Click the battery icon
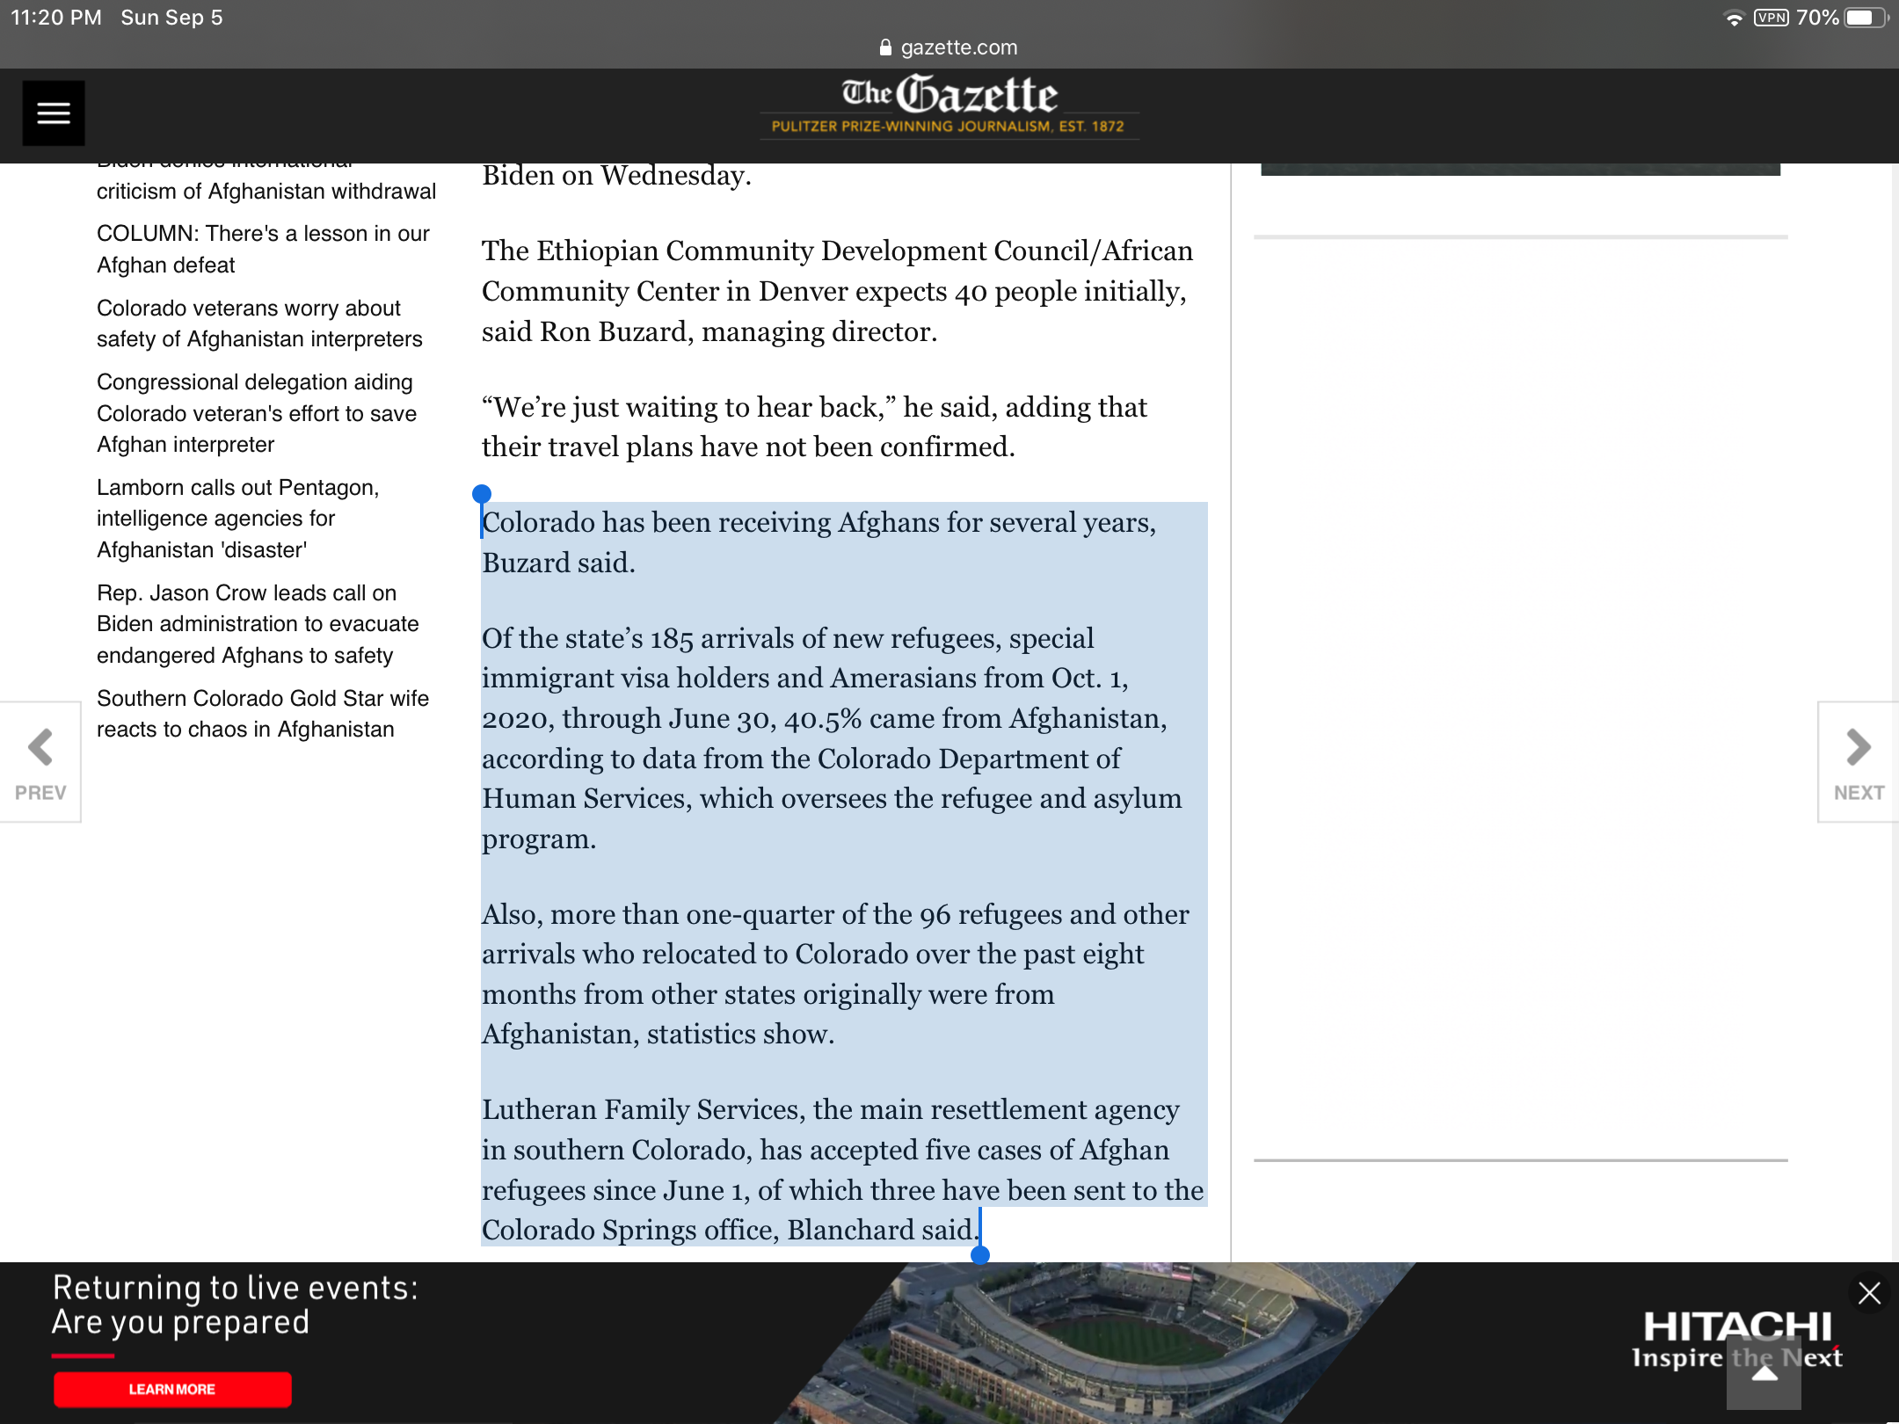Viewport: 1899px width, 1424px height. click(1866, 18)
